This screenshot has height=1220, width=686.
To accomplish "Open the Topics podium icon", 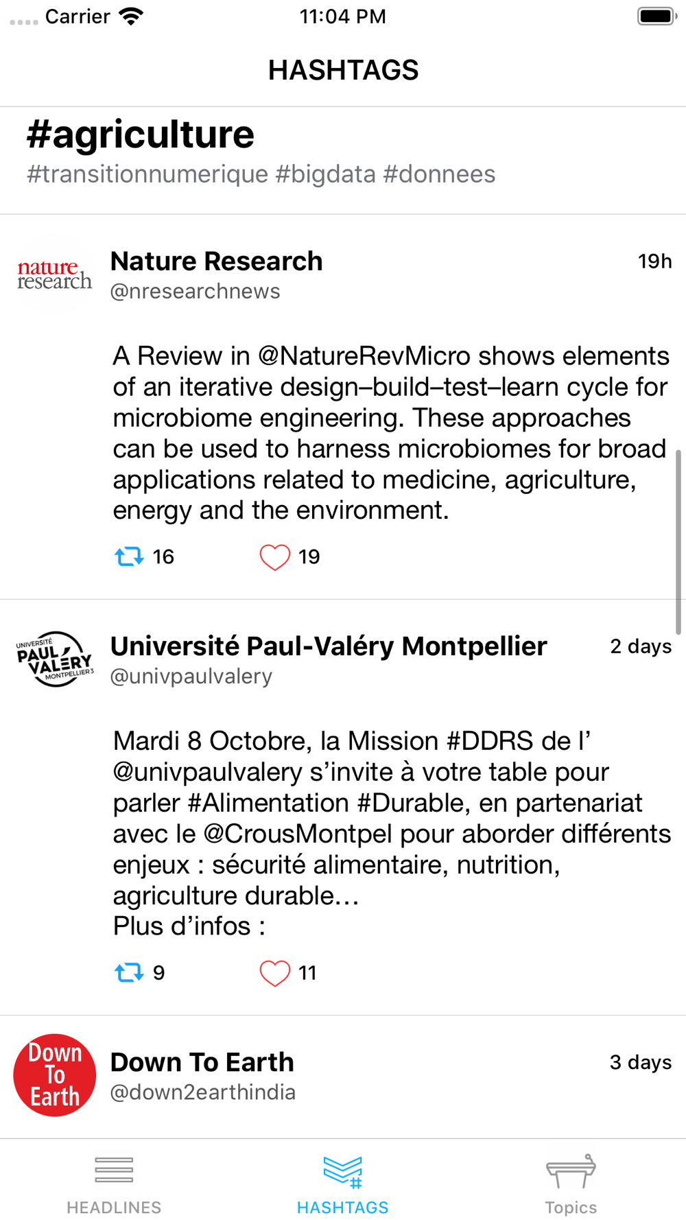I will click(x=571, y=1171).
